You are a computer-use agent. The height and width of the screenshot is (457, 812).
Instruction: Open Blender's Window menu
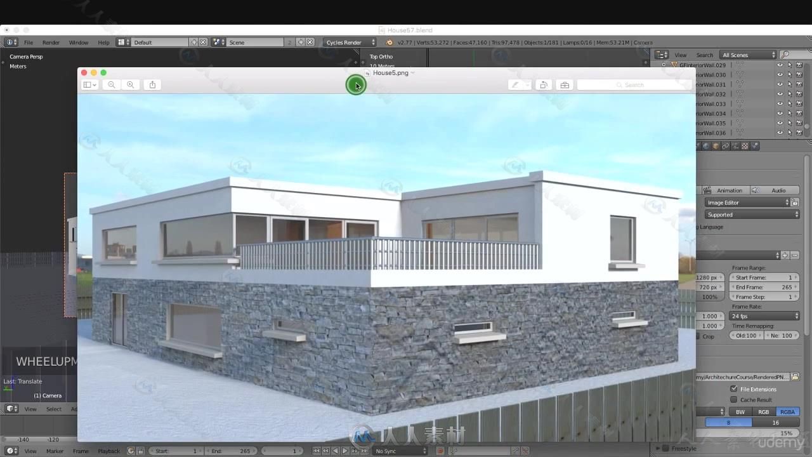tap(79, 43)
